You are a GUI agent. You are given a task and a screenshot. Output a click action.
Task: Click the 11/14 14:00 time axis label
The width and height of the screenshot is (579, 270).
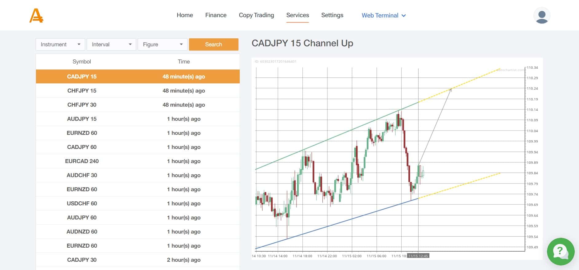click(278, 256)
